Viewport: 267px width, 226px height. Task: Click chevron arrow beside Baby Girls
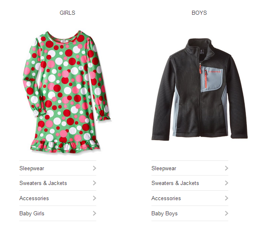[x=95, y=213]
